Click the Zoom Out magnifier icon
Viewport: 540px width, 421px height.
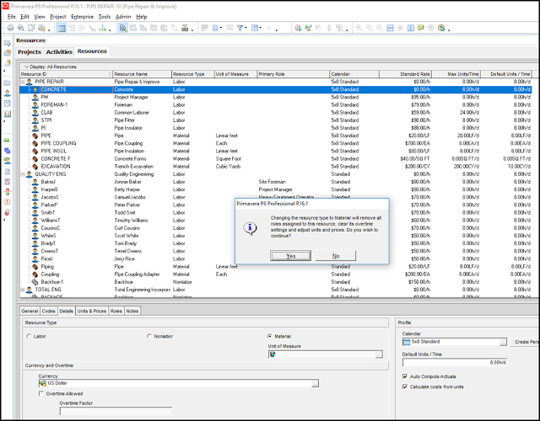pos(370,28)
